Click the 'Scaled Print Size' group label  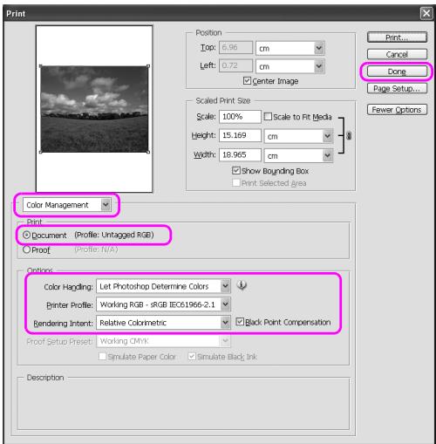[x=223, y=100]
